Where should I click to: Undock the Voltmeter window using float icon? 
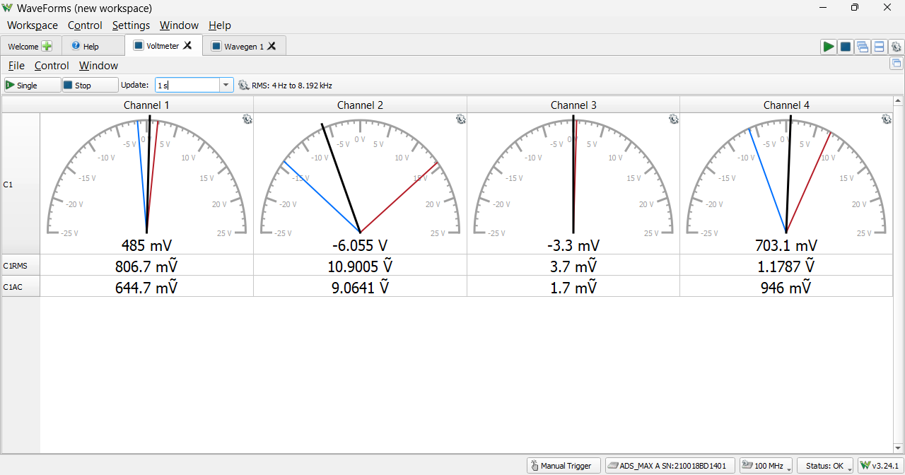point(897,63)
